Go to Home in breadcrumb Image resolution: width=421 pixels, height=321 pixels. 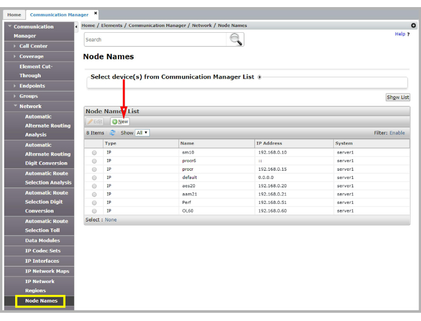pyautogui.click(x=88, y=26)
